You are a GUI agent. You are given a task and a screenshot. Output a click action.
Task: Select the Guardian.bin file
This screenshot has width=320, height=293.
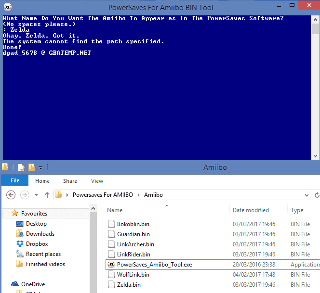pos(133,234)
